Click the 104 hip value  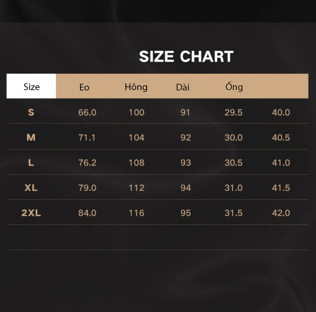click(137, 138)
